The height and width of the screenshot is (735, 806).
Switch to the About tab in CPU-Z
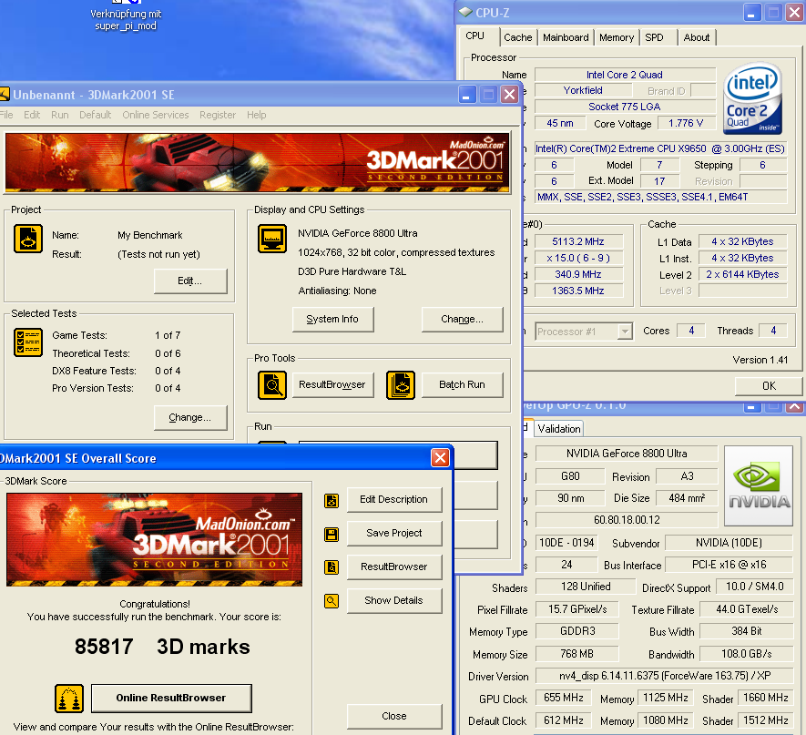click(697, 37)
